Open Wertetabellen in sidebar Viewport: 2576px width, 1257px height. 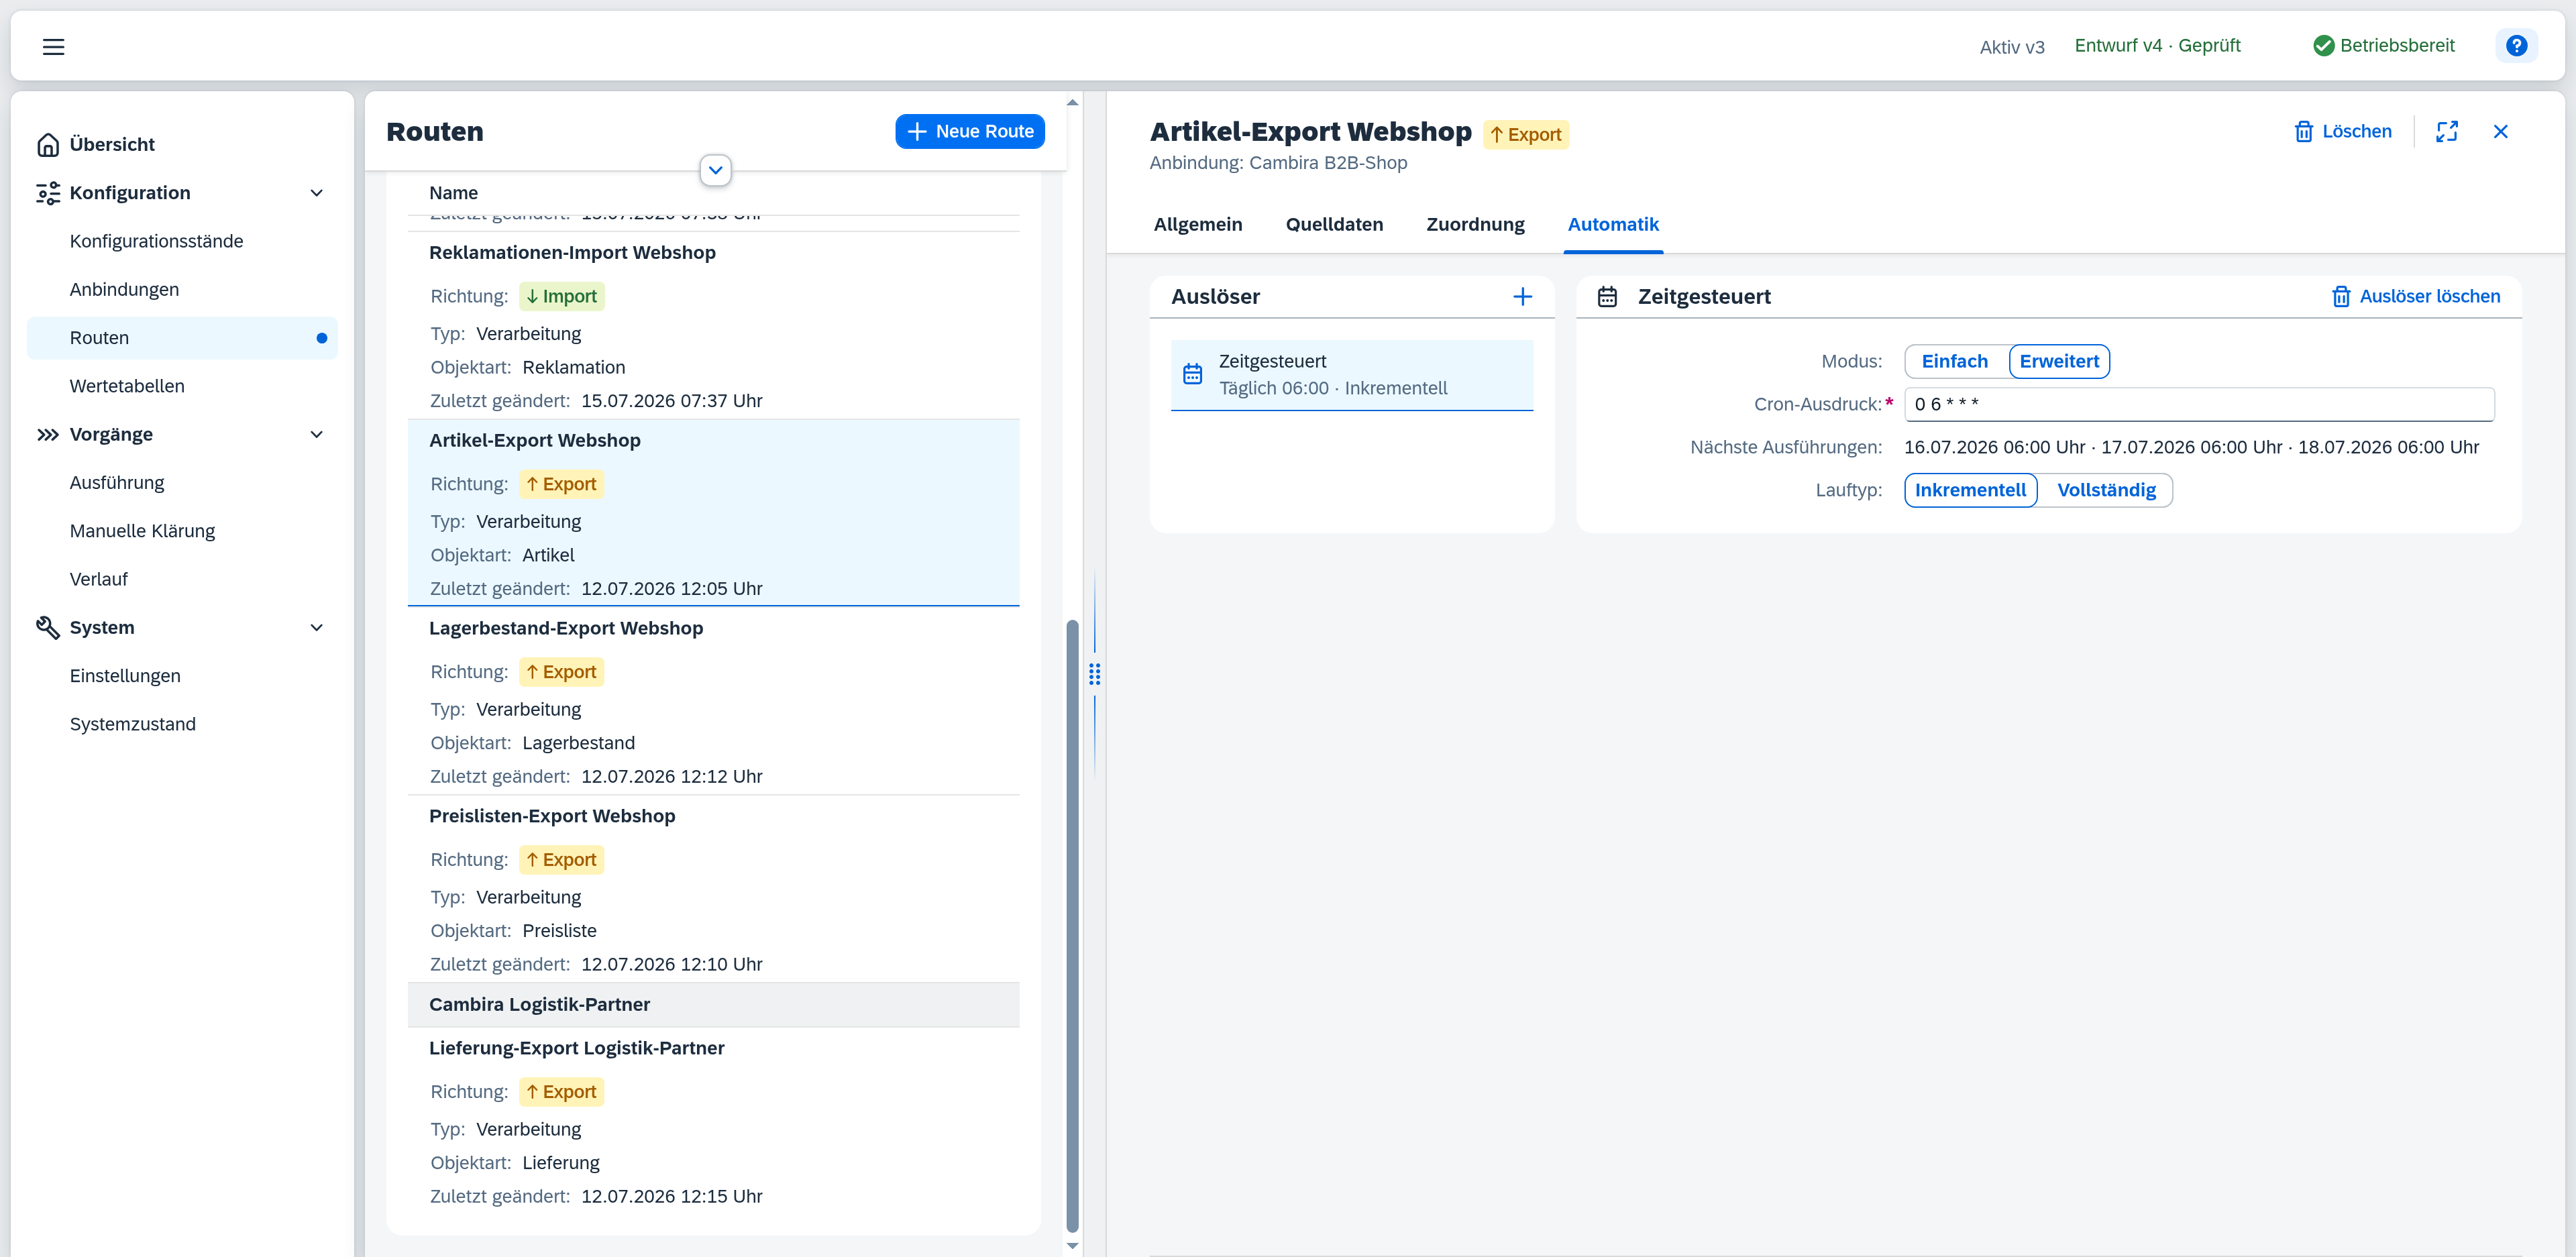click(182, 387)
